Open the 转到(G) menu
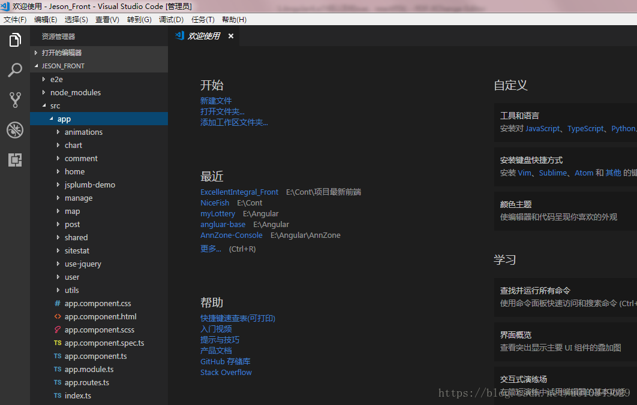The image size is (637, 405). click(139, 20)
